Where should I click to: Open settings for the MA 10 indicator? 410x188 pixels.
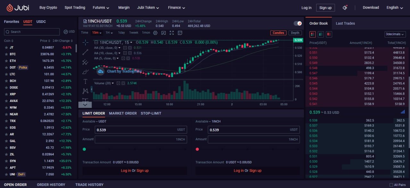click(125, 53)
